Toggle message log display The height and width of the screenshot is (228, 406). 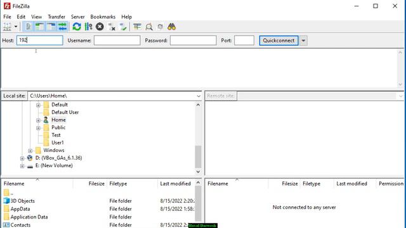(x=28, y=27)
